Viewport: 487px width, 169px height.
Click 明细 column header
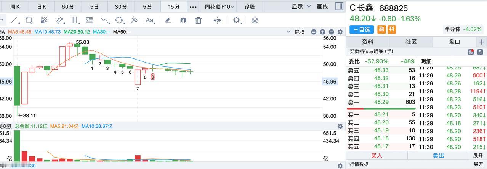[x=426, y=61]
